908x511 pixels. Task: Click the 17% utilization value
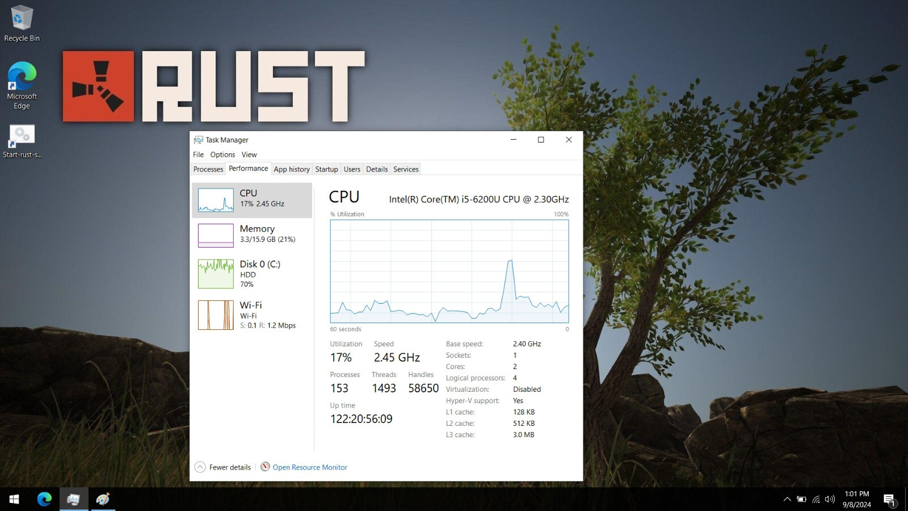pos(341,358)
